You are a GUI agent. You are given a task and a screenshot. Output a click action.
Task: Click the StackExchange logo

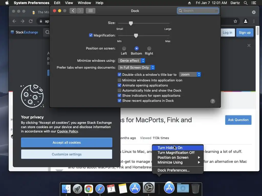[x=24, y=32]
